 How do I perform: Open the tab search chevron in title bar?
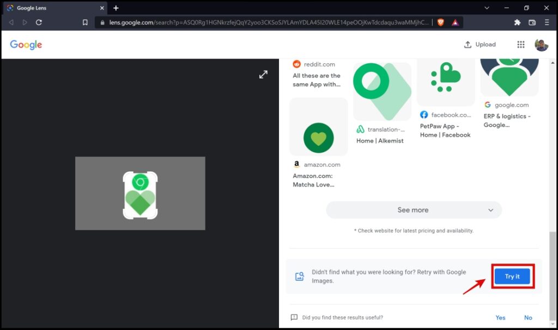coord(487,8)
